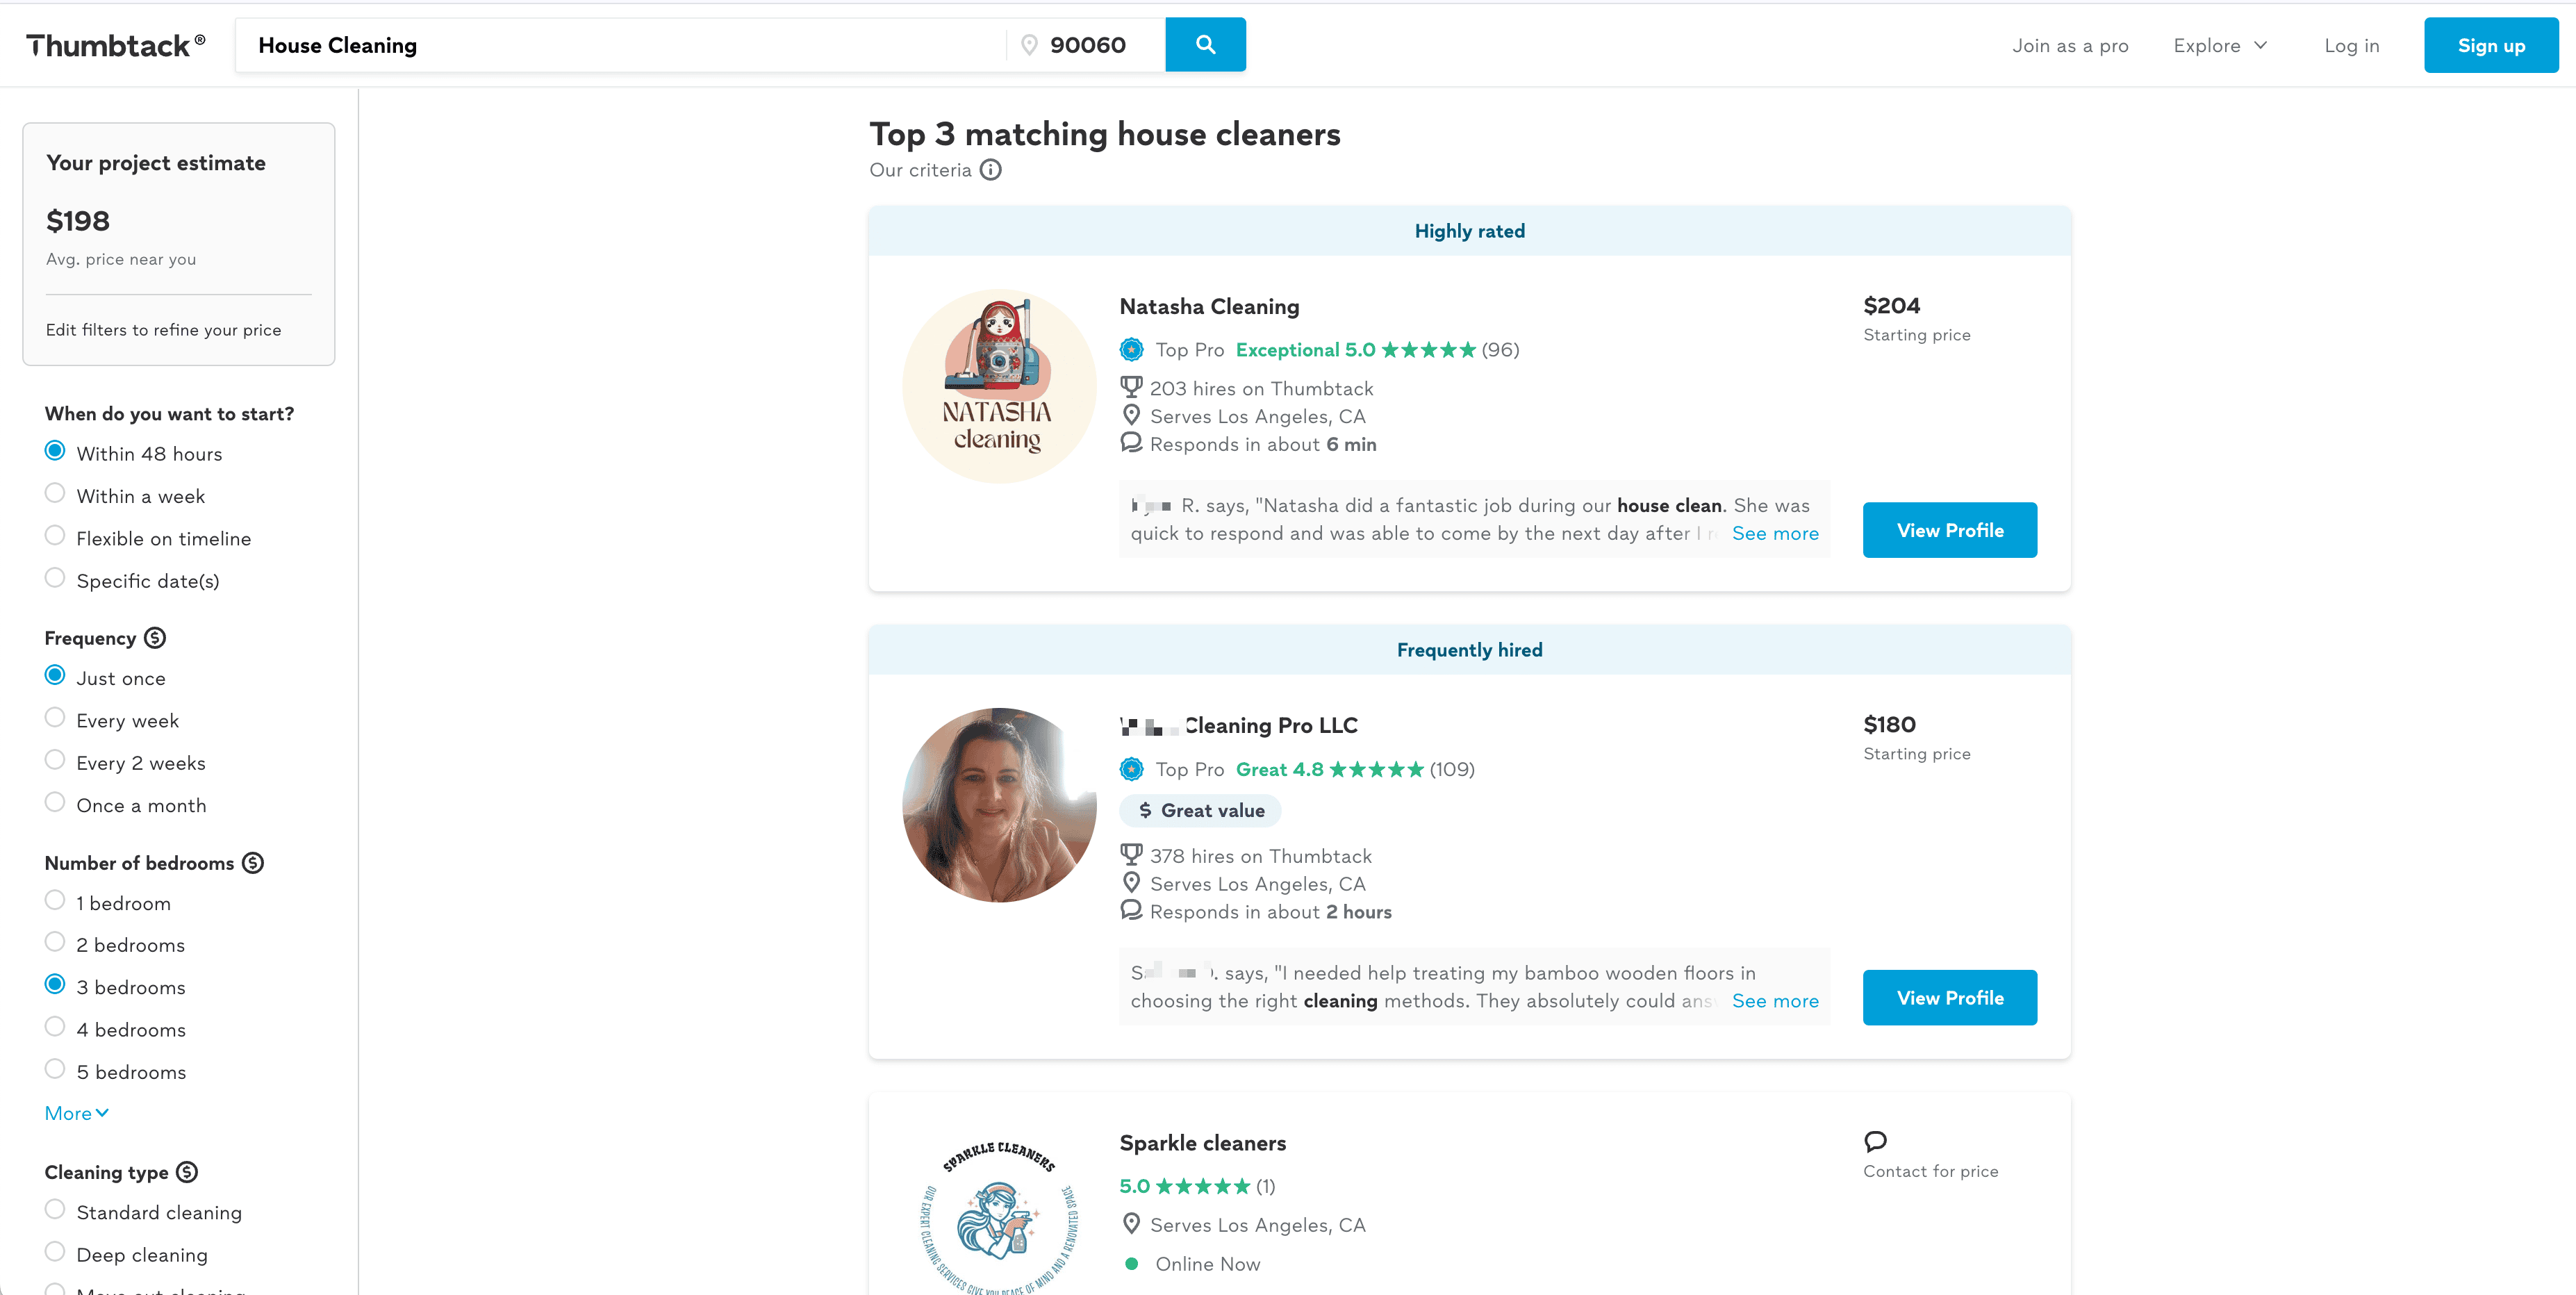The image size is (2576, 1295).
Task: Select the Within a week option
Action: pos(55,494)
